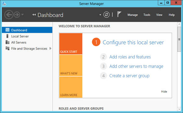Viewport: 183px width, 113px height.
Task: Collapse breadcrumb chevrons before Dashboard title
Action: [x=34, y=15]
